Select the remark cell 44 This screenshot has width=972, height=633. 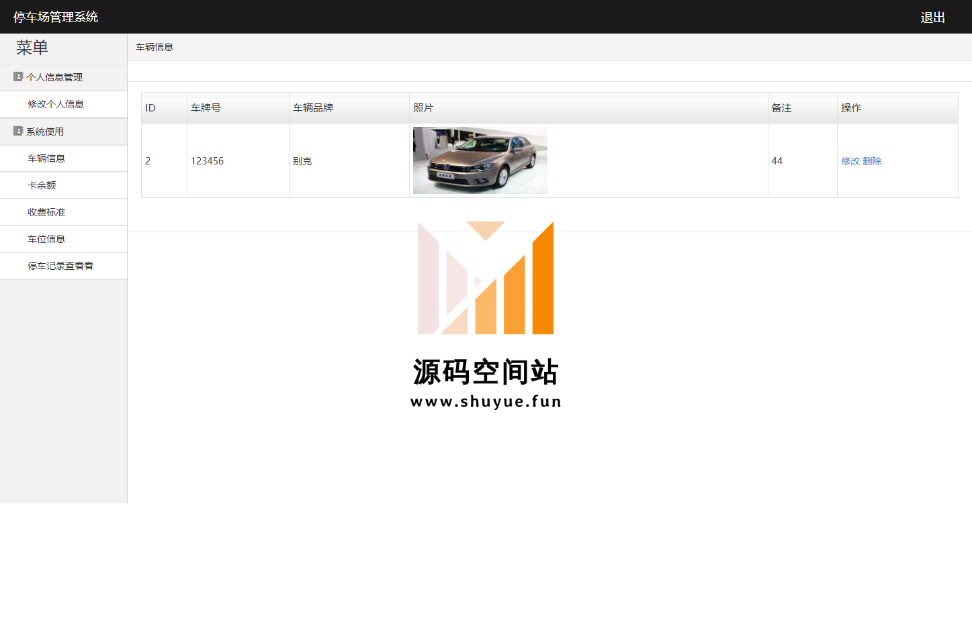coord(803,160)
